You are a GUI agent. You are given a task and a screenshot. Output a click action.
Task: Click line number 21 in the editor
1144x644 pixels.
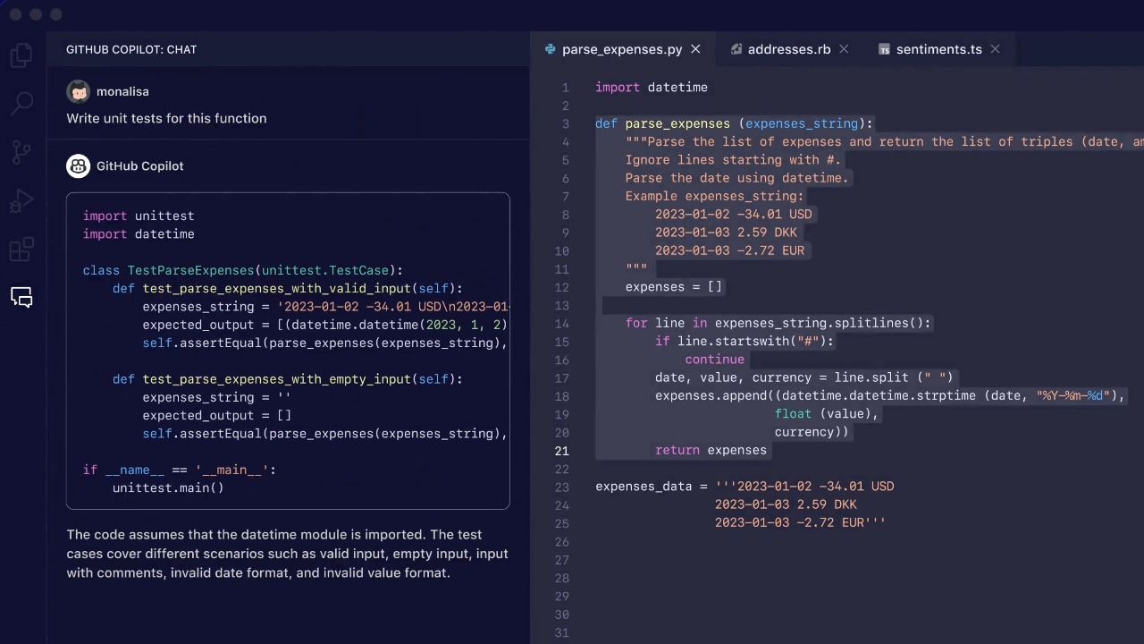point(561,451)
